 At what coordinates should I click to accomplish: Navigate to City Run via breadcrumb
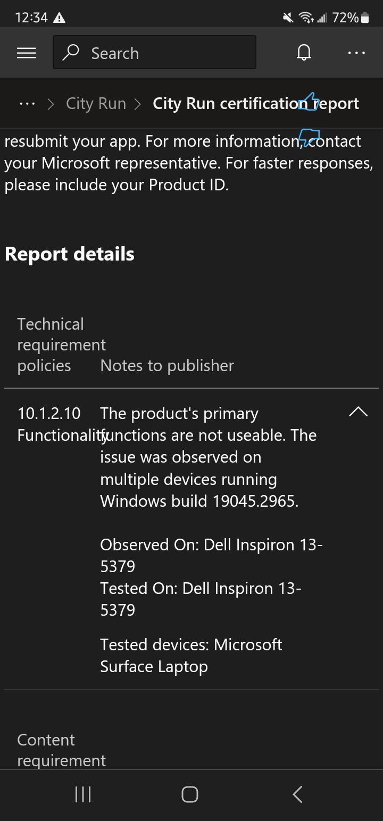tap(96, 103)
